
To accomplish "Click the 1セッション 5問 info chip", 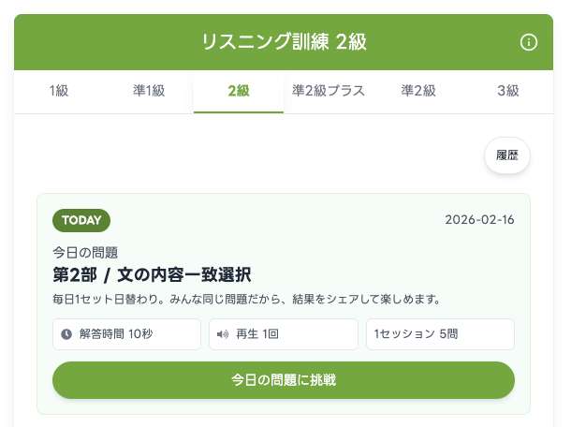I will (x=440, y=334).
